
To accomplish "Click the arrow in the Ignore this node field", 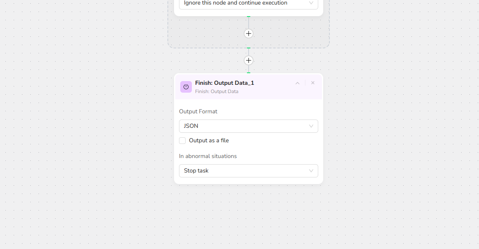I will click(x=311, y=3).
